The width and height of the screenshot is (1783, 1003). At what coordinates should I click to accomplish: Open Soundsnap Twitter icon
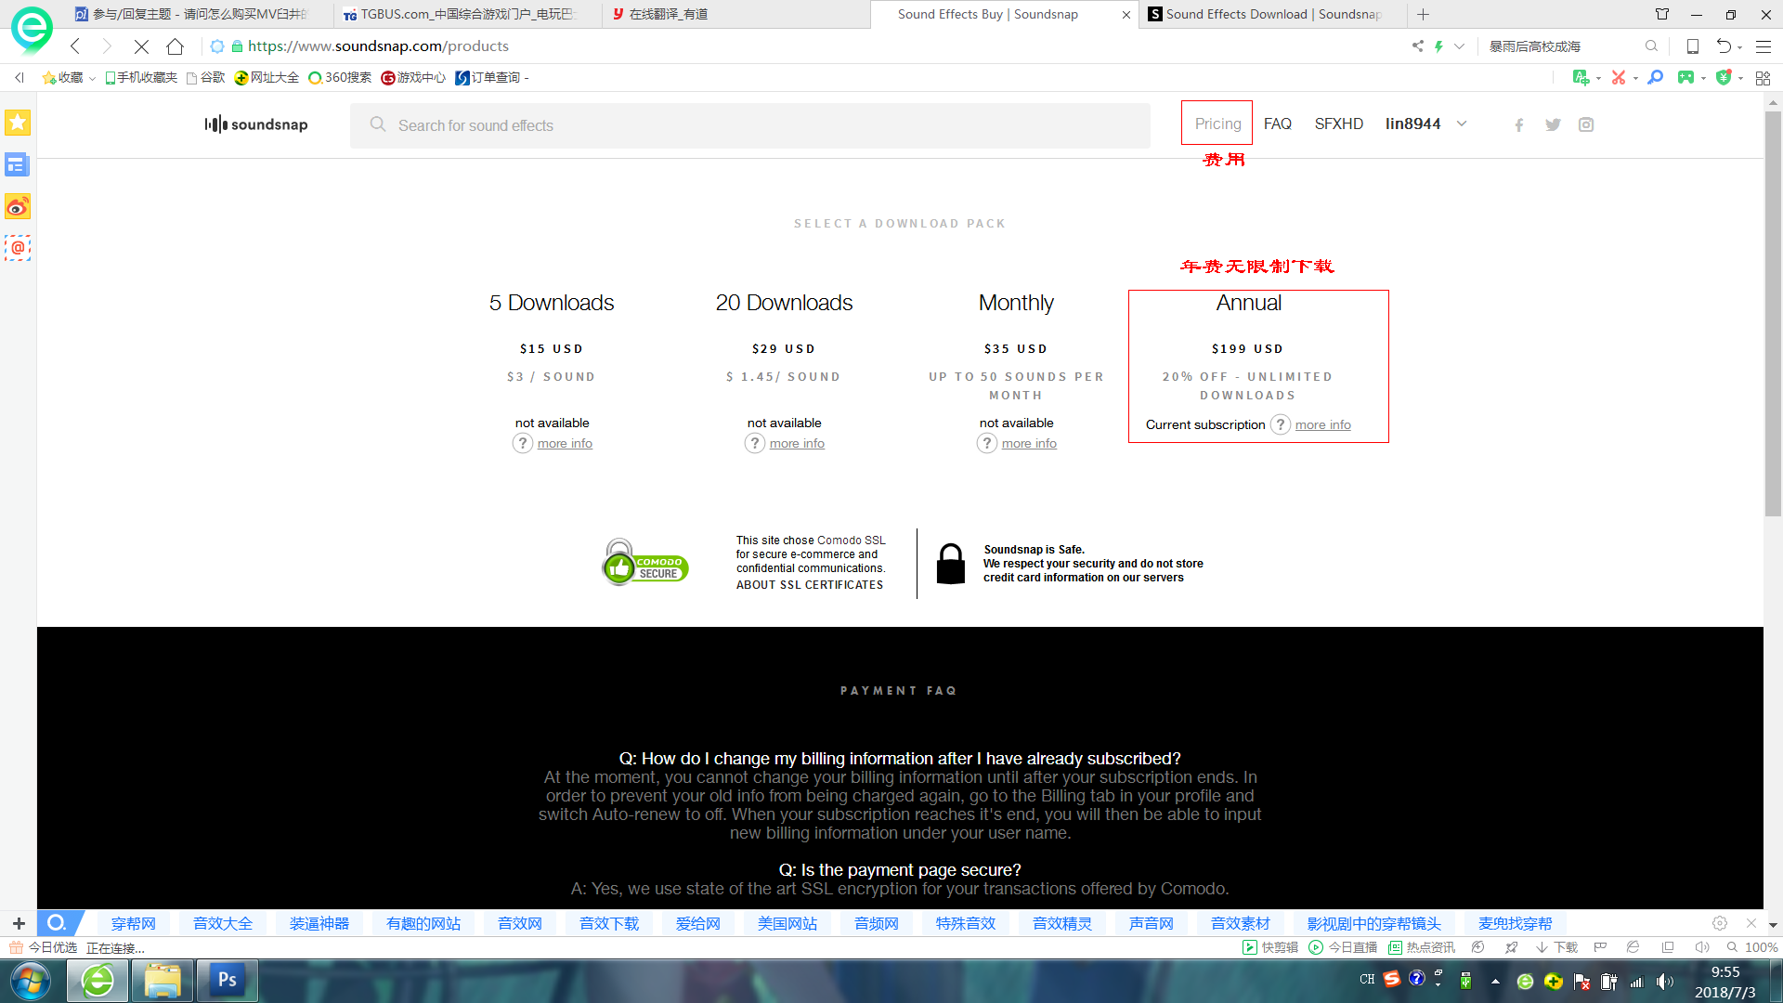pyautogui.click(x=1553, y=125)
